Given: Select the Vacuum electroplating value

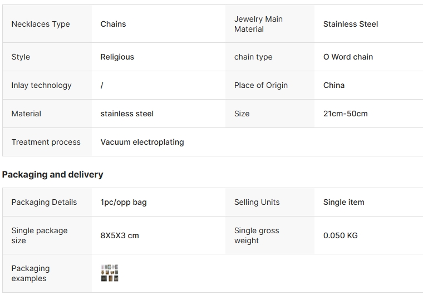Looking at the screenshot, I should (x=142, y=142).
